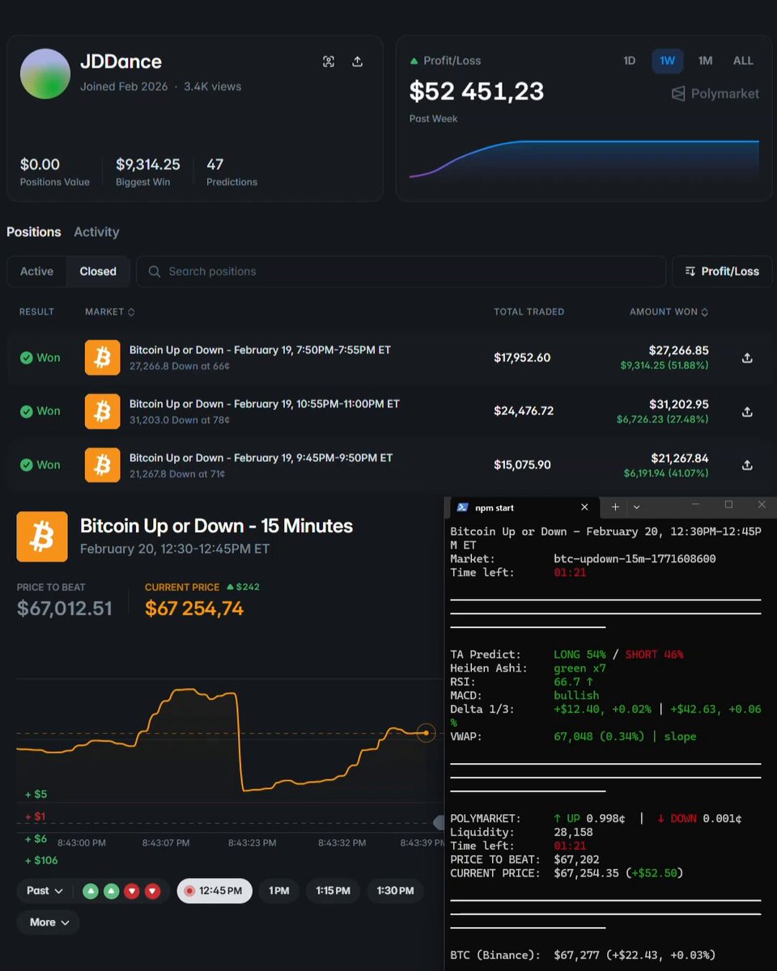Click the share upload icon beside JDDance
The width and height of the screenshot is (777, 971).
click(357, 61)
